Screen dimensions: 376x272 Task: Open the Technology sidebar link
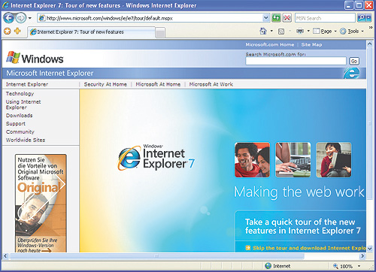[20, 94]
